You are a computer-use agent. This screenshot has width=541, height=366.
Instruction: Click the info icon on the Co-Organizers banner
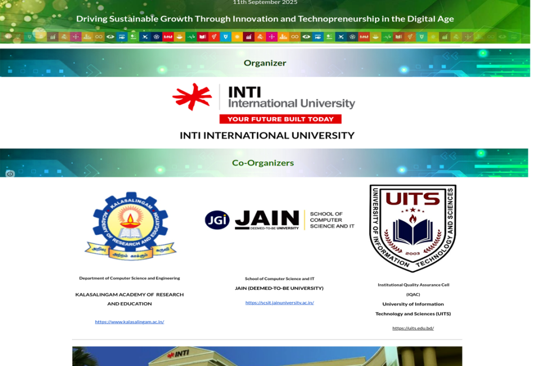[10, 174]
